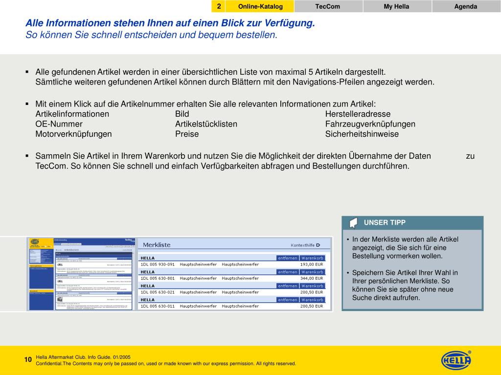
Task: Click the word Sicherheitshinweise
Action: tap(362, 134)
